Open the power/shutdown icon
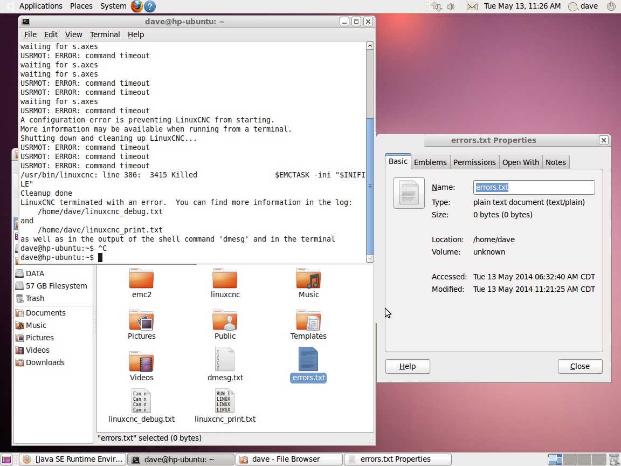The image size is (621, 466). (x=611, y=6)
